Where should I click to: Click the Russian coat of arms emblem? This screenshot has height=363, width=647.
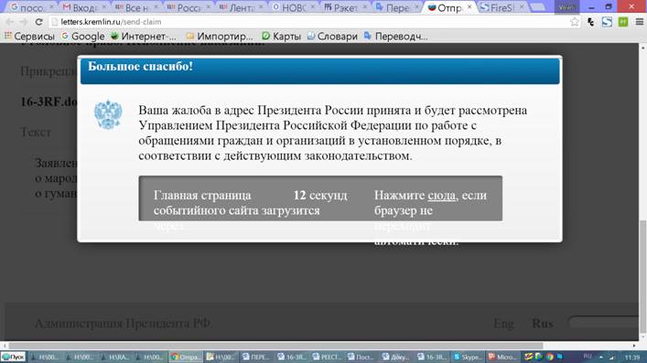(108, 114)
